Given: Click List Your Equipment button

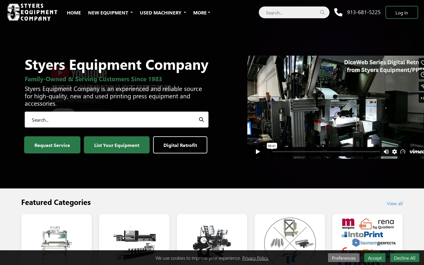Looking at the screenshot, I should point(117,145).
